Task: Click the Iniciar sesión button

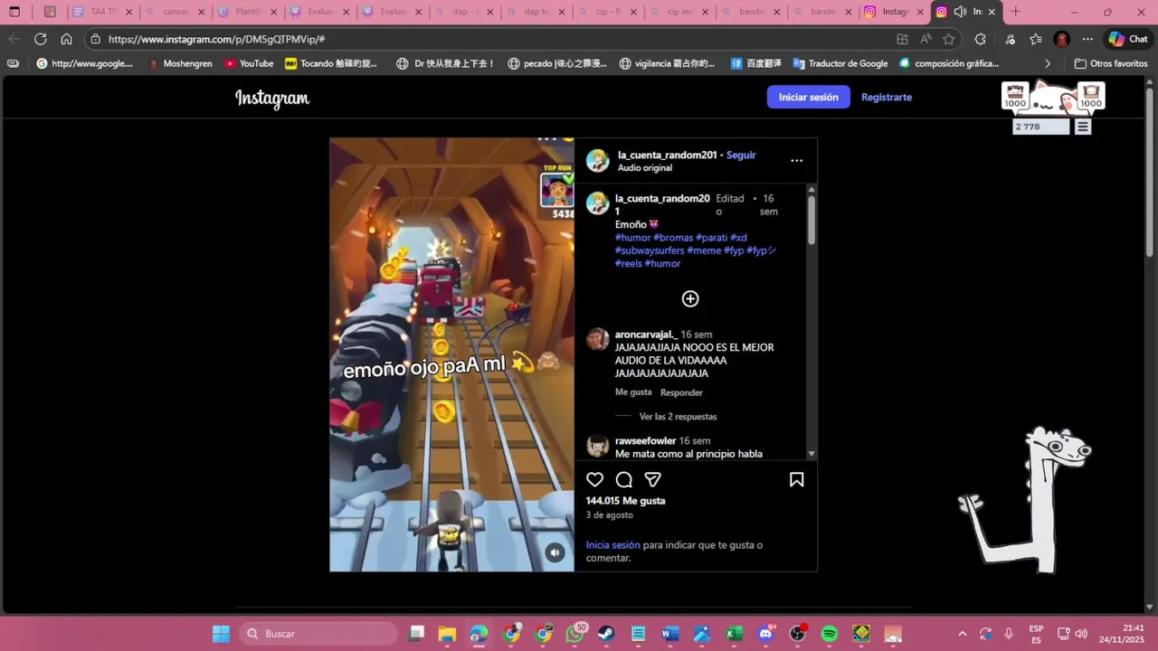Action: click(x=809, y=97)
